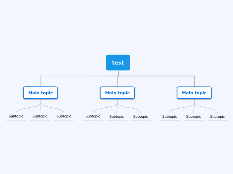This screenshot has width=233, height=174.
Task: Pick first Subtopic under the right Main topic
Action: coord(169,117)
